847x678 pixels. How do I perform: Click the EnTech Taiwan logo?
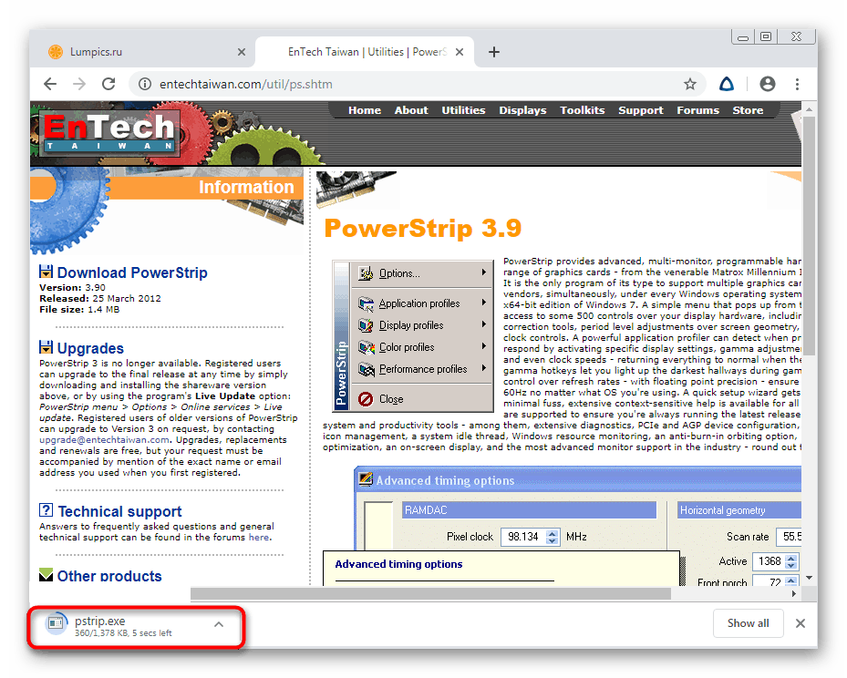(109, 132)
